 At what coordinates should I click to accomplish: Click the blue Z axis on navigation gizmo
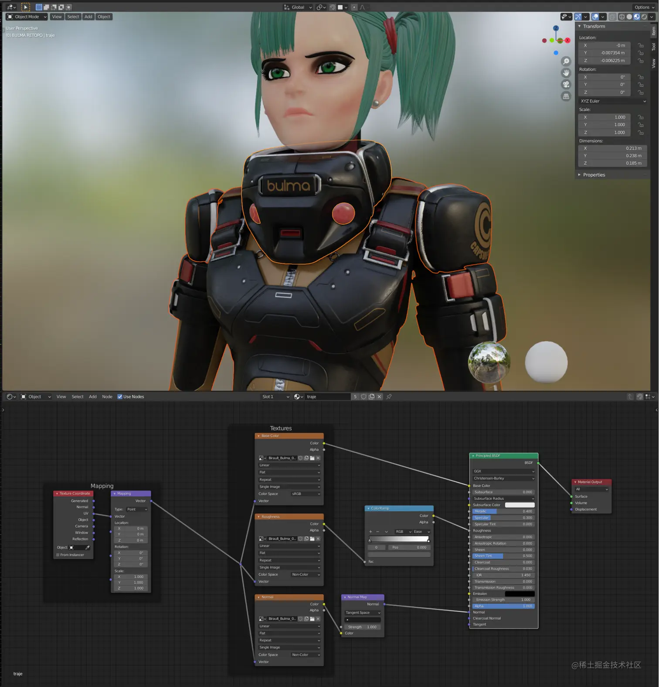pyautogui.click(x=556, y=28)
